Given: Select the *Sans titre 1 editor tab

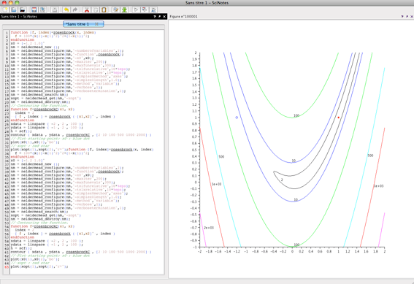Looking at the screenshot, I should click(83, 24).
